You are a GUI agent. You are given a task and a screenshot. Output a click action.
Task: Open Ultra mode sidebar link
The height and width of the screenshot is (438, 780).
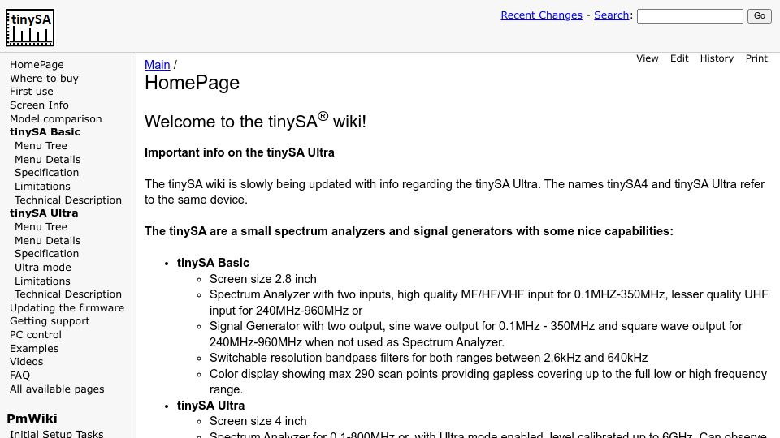[x=43, y=267]
